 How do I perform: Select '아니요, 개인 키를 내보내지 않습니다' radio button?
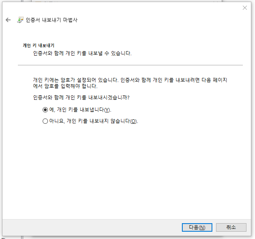pos(45,121)
